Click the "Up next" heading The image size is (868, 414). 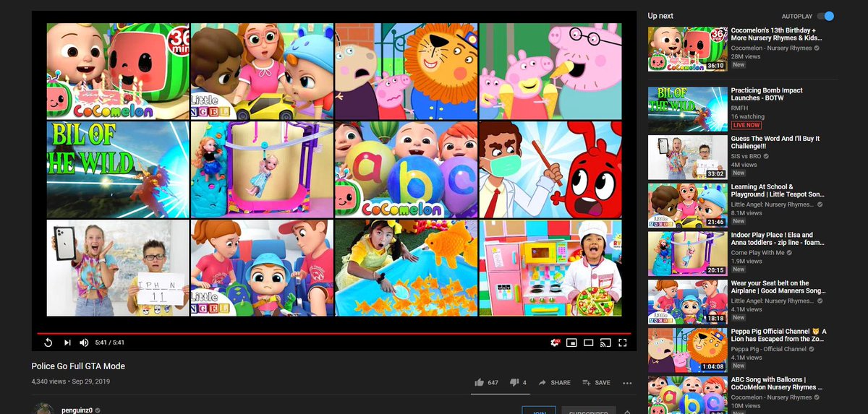pos(660,16)
